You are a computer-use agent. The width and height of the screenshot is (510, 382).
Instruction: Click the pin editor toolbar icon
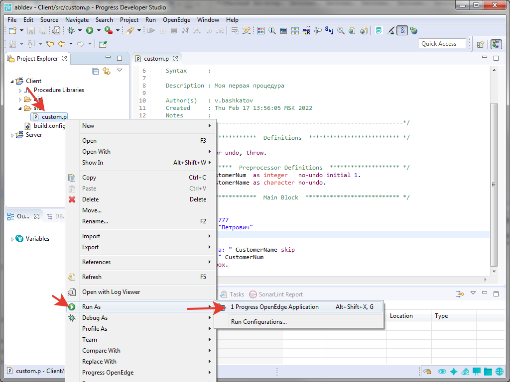pos(103,44)
